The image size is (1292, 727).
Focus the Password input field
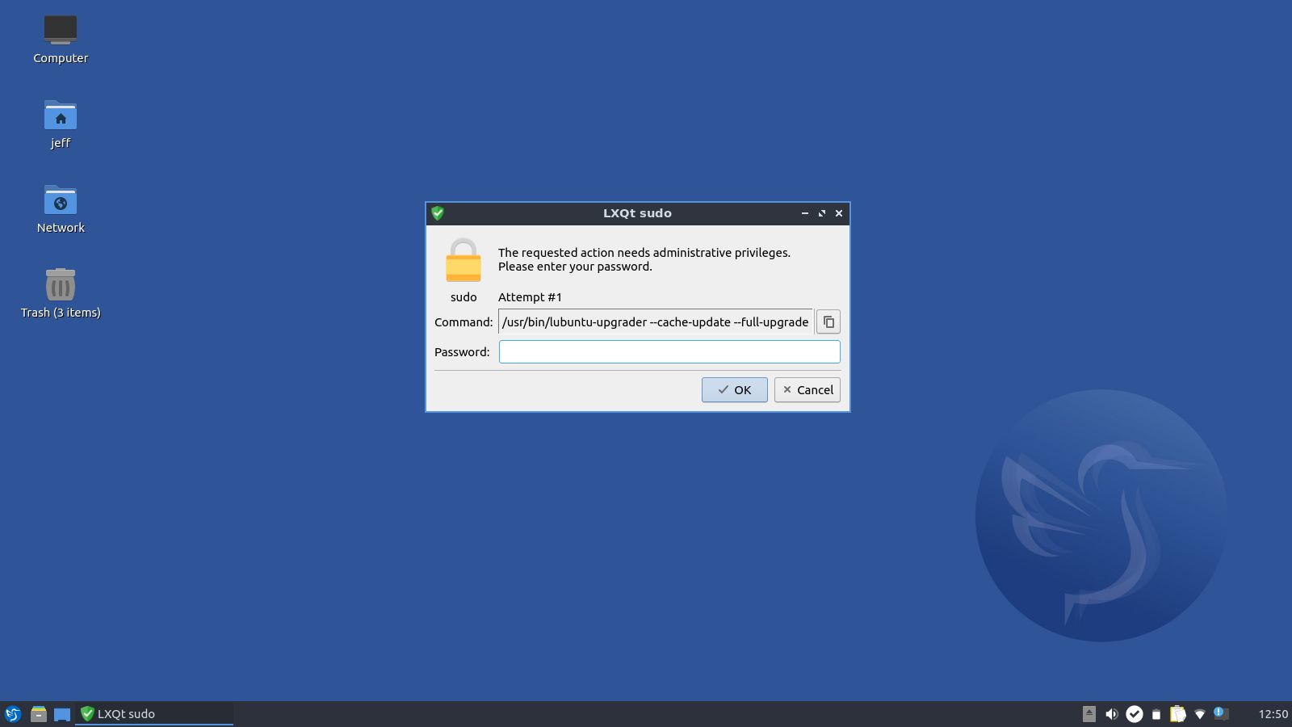(x=669, y=351)
